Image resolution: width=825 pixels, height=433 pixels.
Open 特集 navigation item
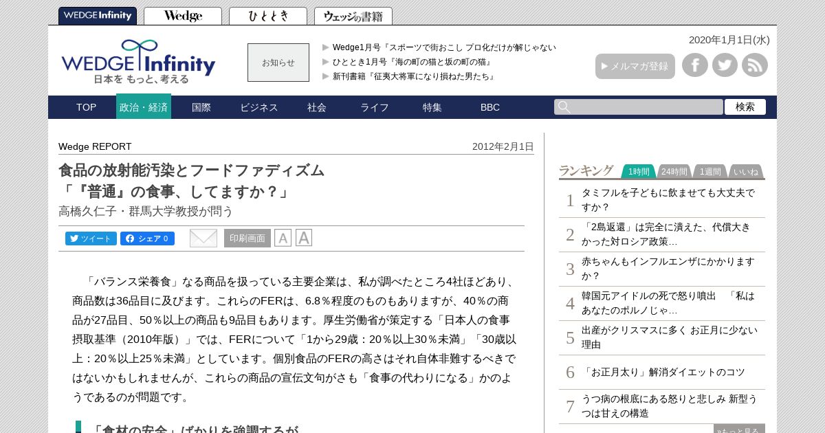click(432, 107)
